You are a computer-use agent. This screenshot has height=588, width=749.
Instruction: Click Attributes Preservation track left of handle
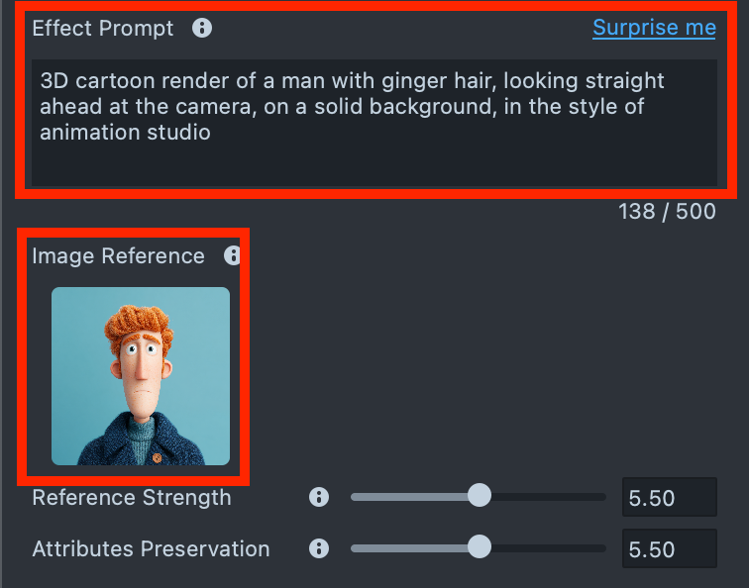[406, 547]
